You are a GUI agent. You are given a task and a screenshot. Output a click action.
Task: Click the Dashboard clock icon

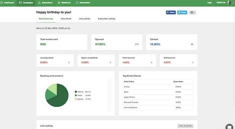tap(2, 3)
